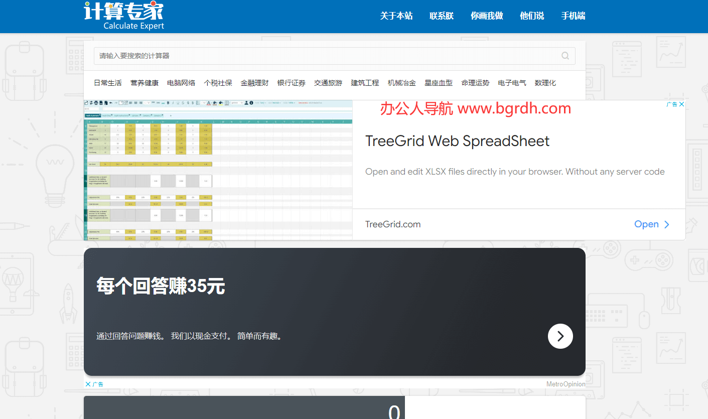Screen dimensions: 708x419
Task: Open the 数理化 category
Action: click(x=545, y=83)
